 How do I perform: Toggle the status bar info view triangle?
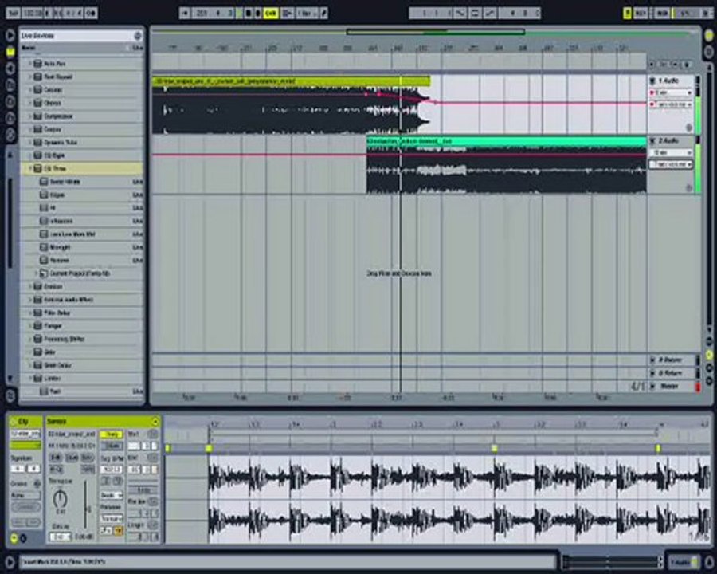tap(9, 561)
